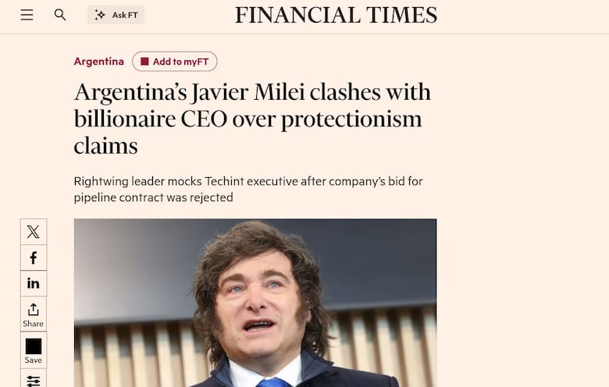This screenshot has width=609, height=387.
Task: Click the Javier Milei article photo
Action: 255,303
